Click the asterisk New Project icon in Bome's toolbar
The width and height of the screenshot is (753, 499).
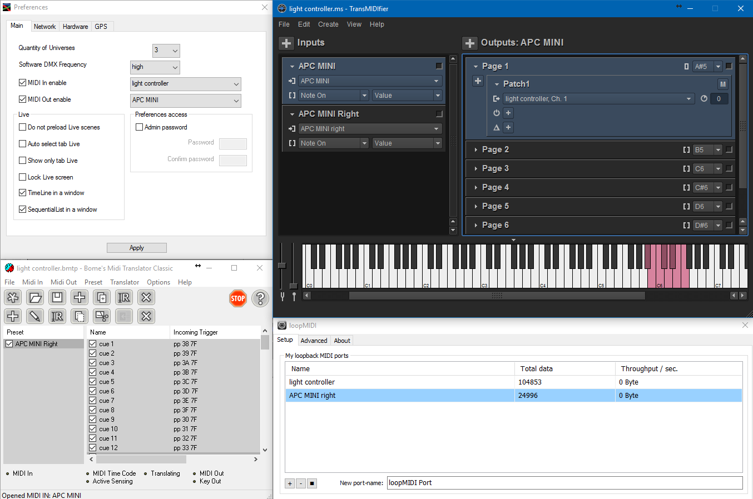pyautogui.click(x=13, y=297)
